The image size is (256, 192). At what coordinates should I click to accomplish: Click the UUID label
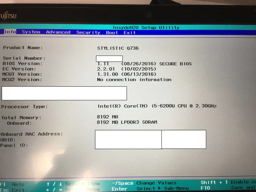tap(8, 140)
